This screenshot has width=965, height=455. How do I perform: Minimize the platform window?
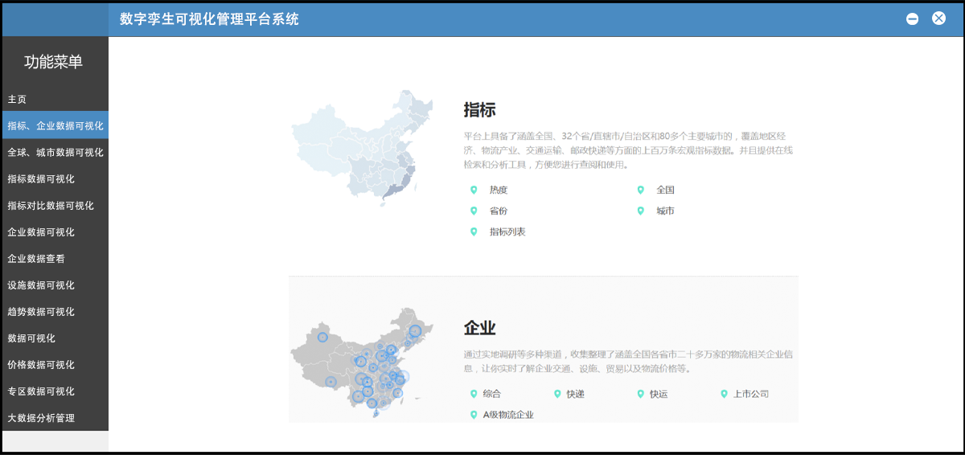912,19
